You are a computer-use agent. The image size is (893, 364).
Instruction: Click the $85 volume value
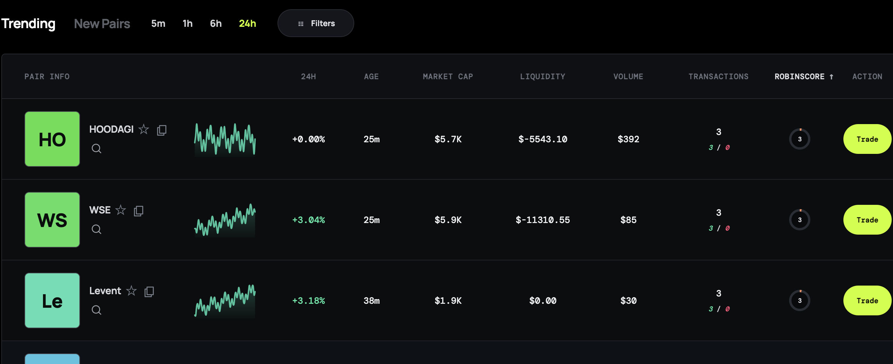coord(628,220)
